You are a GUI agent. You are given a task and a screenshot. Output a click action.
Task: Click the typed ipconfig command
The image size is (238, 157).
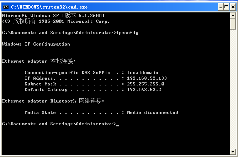(x=127, y=33)
